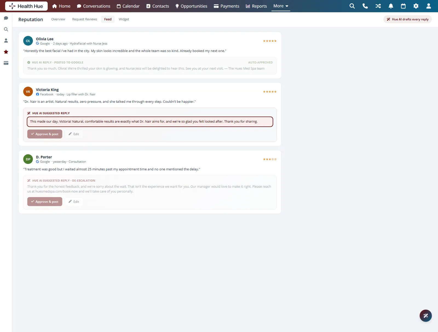Open Reports in the navigation bar
Image resolution: width=438 pixels, height=332 pixels.
click(x=256, y=6)
